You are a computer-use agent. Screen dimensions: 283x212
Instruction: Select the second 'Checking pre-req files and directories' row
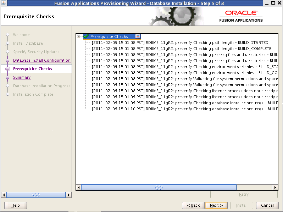[x=185, y=61]
